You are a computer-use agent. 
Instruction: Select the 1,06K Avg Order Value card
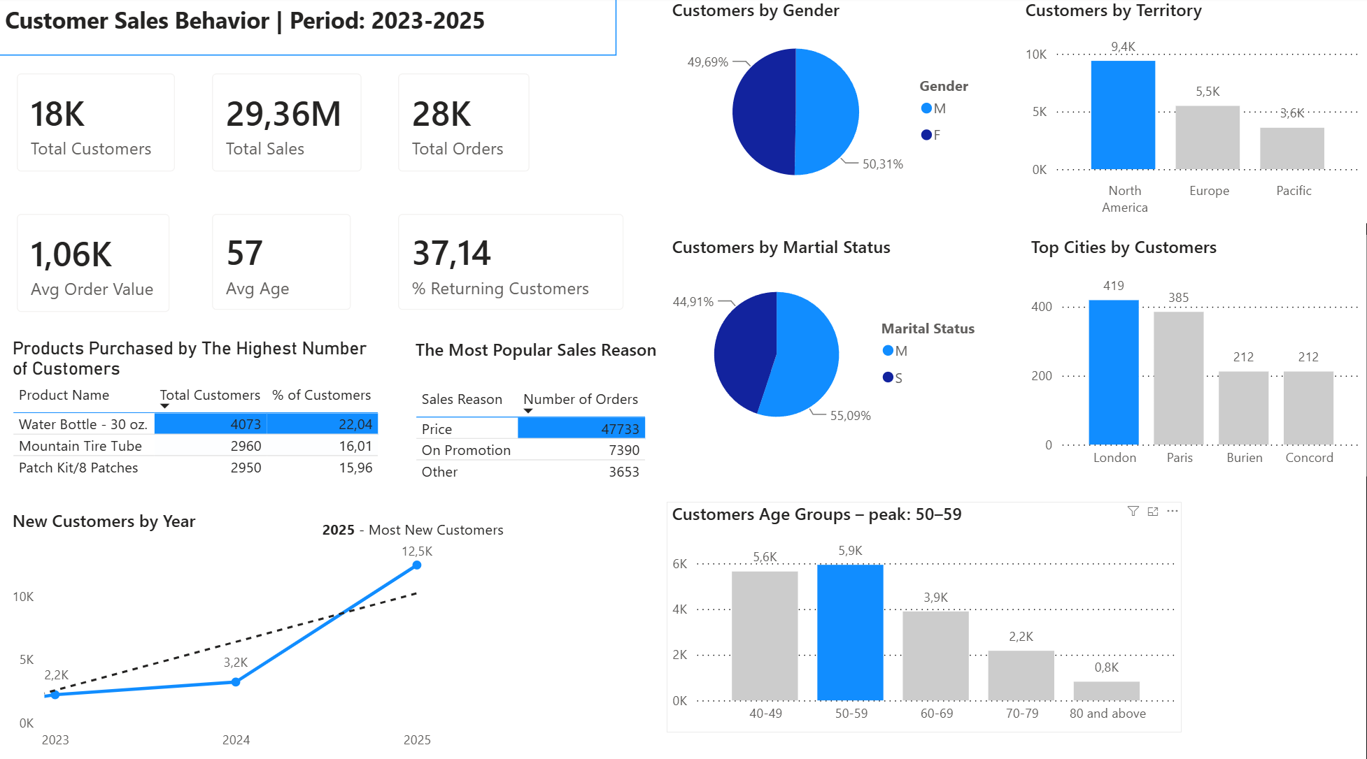tap(93, 262)
